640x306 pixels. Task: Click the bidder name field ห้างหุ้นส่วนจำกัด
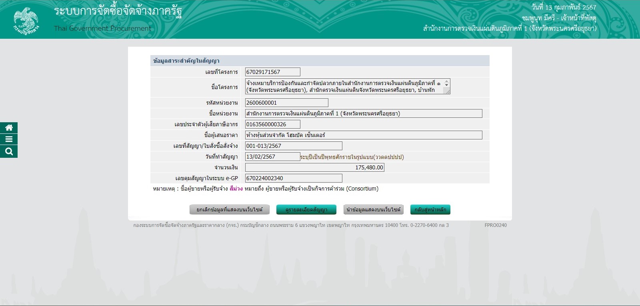(x=363, y=135)
